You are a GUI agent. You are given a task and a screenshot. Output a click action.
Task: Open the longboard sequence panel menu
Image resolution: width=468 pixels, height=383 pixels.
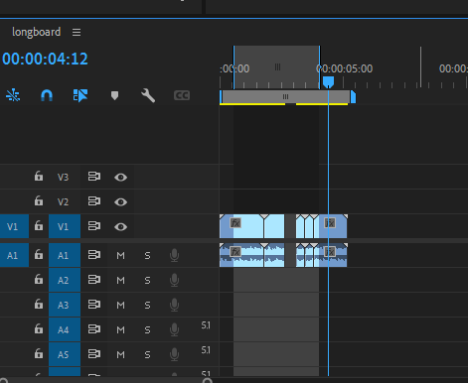pyautogui.click(x=77, y=32)
